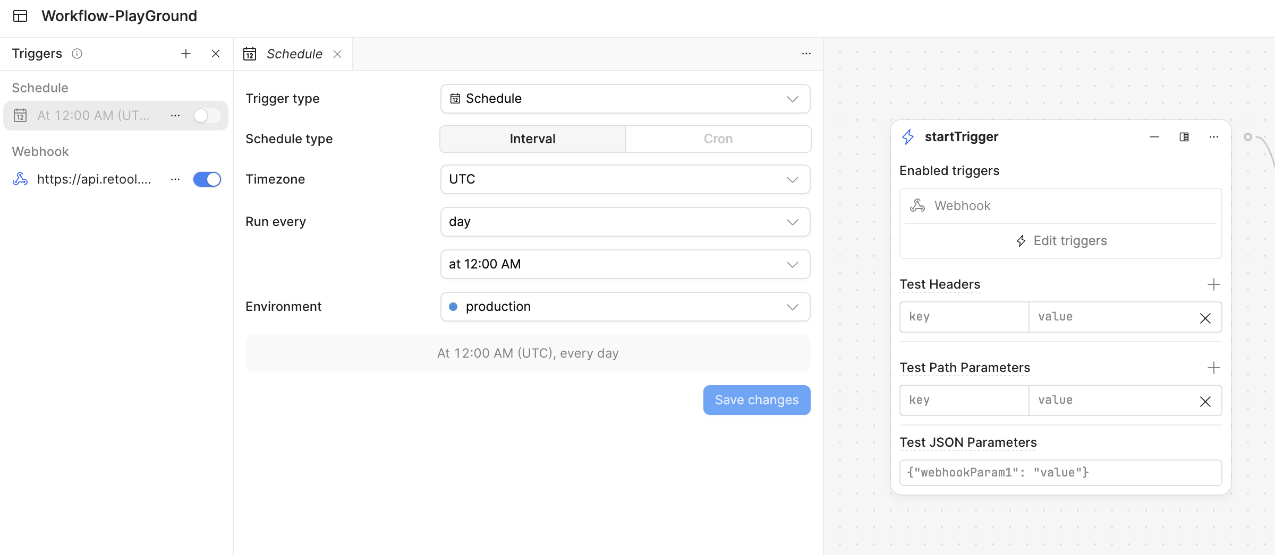Viewport: 1275px width, 555px height.
Task: Click startTrigger's side panel layout icon
Action: (1184, 137)
